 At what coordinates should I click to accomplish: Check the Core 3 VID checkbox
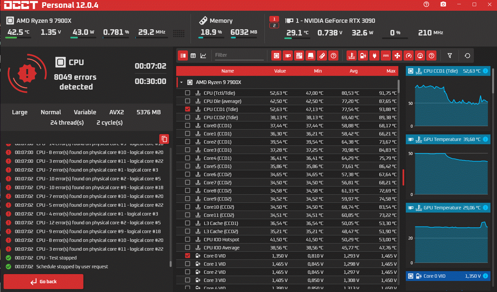coord(188,280)
